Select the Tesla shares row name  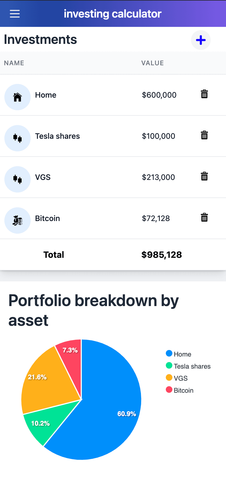pyautogui.click(x=57, y=136)
